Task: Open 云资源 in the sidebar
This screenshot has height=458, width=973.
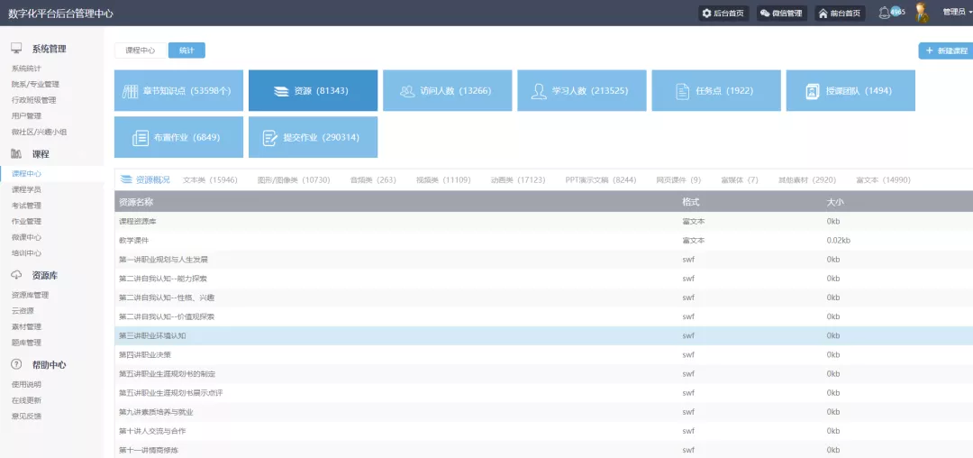Action: (x=23, y=310)
